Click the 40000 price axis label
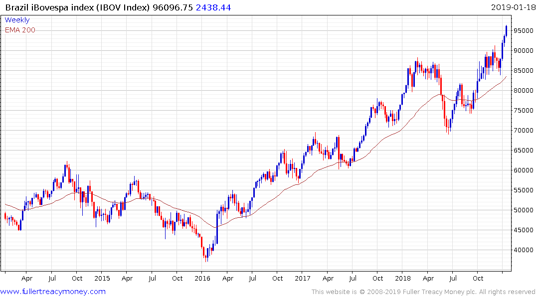 [x=523, y=250]
